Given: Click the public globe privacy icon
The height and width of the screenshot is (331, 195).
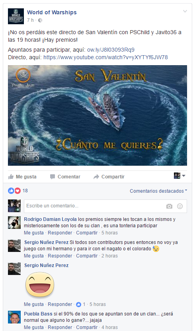Looking at the screenshot, I should (40, 20).
